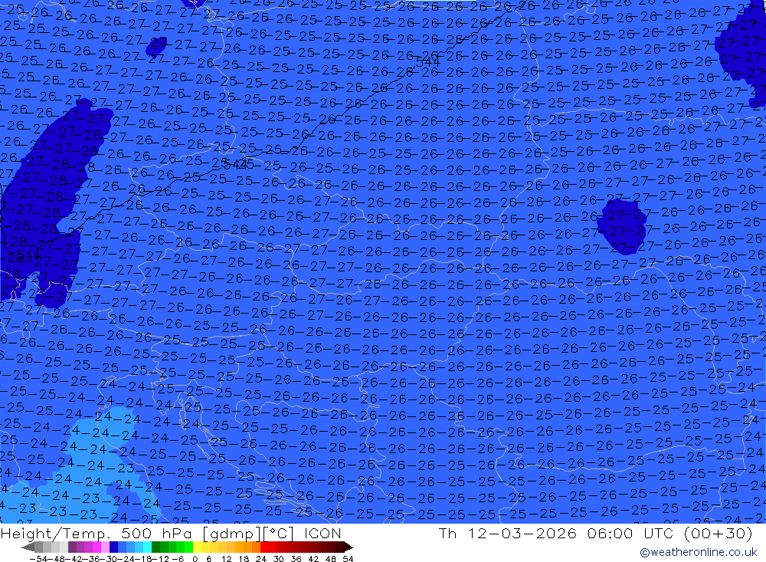Click the bright red 24 legend swatch
Image resolution: width=766 pixels, height=562 pixels.
(264, 547)
